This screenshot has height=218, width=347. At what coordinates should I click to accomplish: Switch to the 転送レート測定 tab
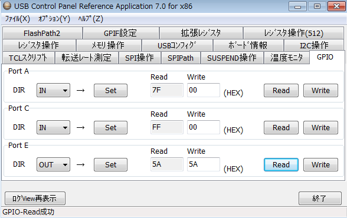pos(87,58)
